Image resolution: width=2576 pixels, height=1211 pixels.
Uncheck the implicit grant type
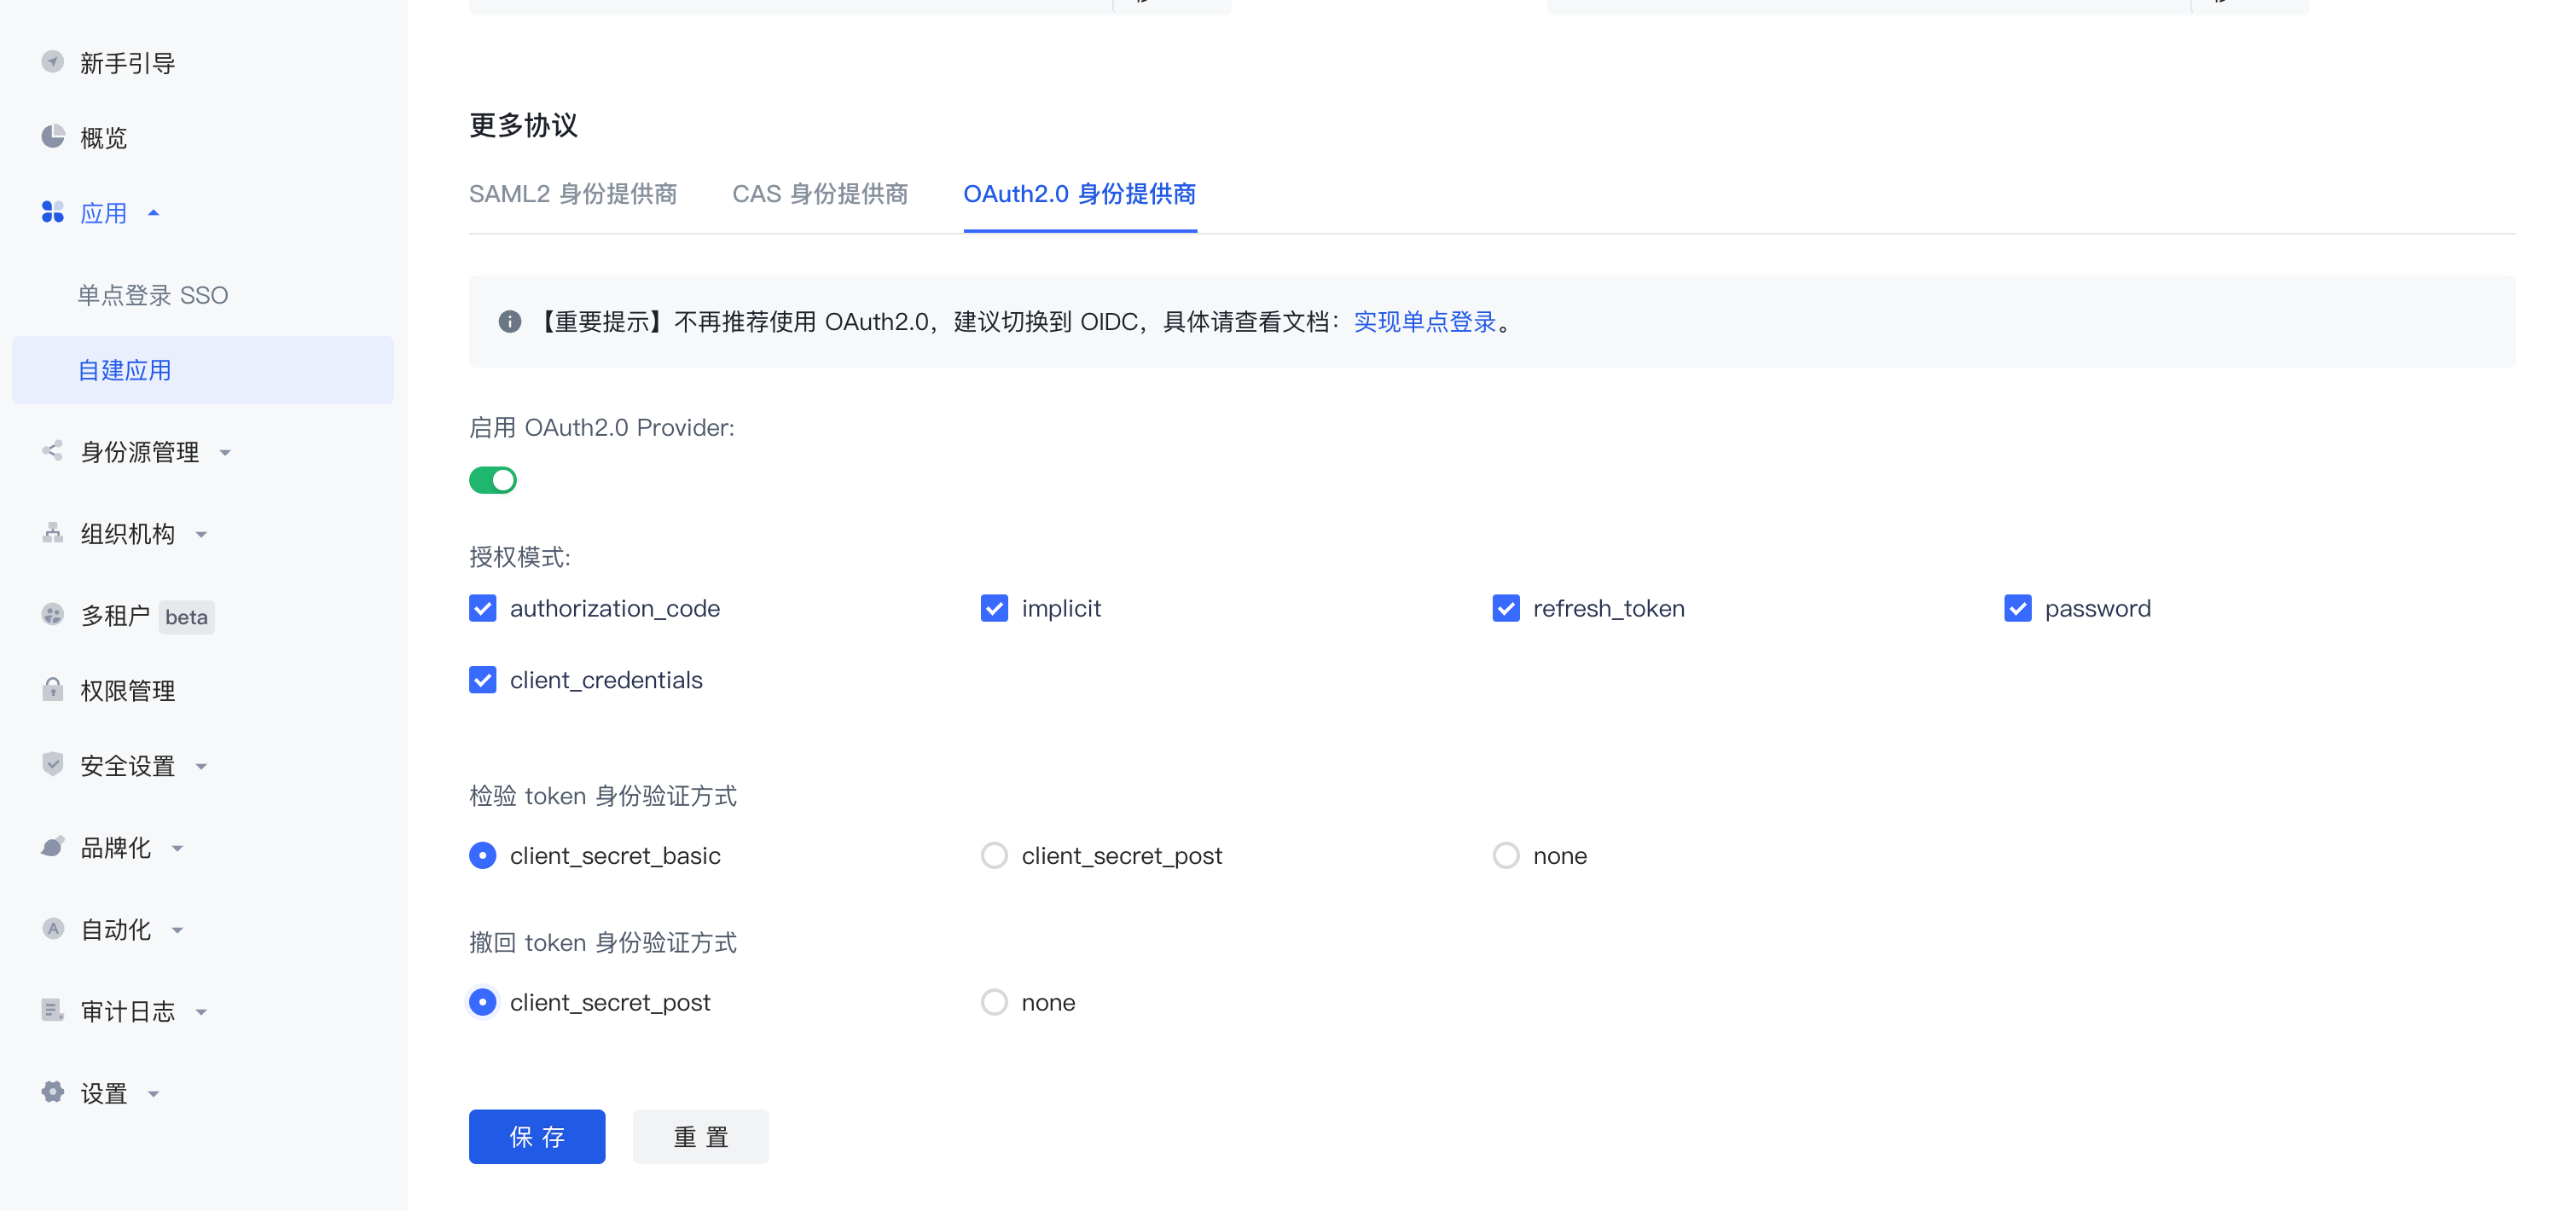[x=994, y=607]
